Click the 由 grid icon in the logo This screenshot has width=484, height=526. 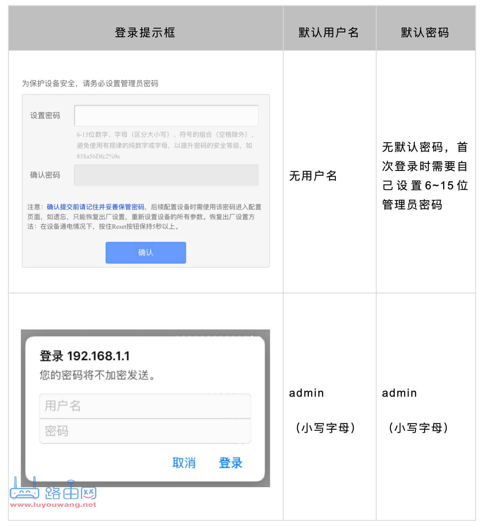point(71,493)
